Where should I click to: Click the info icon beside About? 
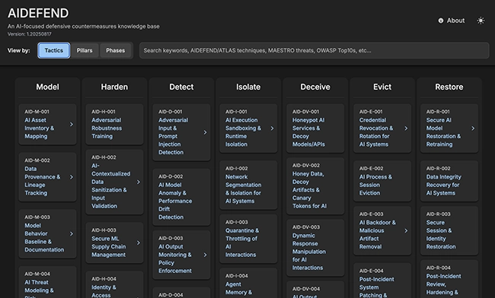pos(441,21)
